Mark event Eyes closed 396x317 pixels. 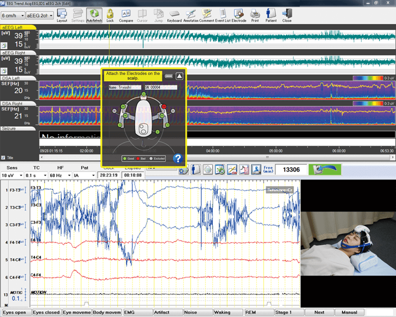pos(46,312)
